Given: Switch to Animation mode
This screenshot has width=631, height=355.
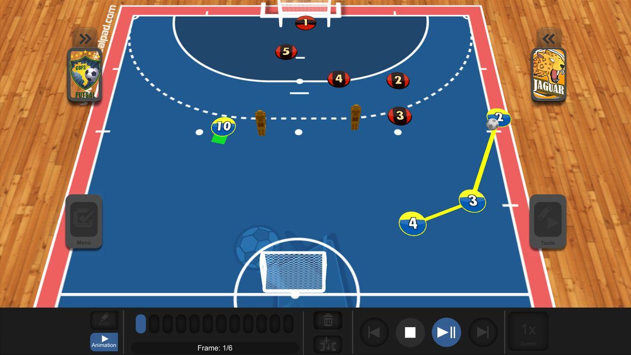Looking at the screenshot, I should [x=104, y=341].
